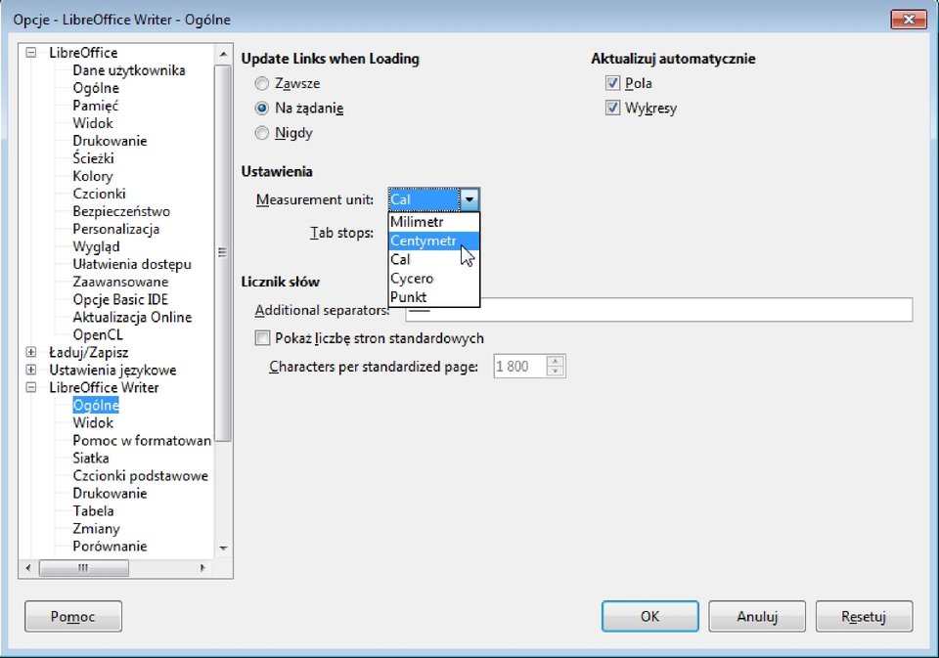Screen dimensions: 939x658
Task: Enable Pokaż liczbę stron standardowych
Action: (262, 338)
